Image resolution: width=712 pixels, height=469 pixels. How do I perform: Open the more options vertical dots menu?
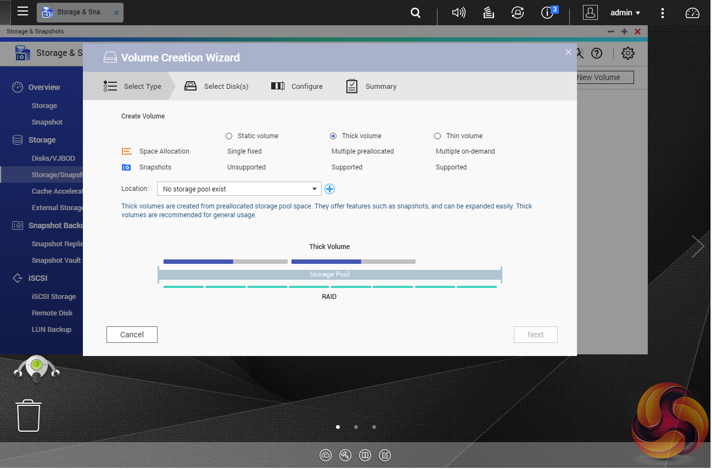663,13
